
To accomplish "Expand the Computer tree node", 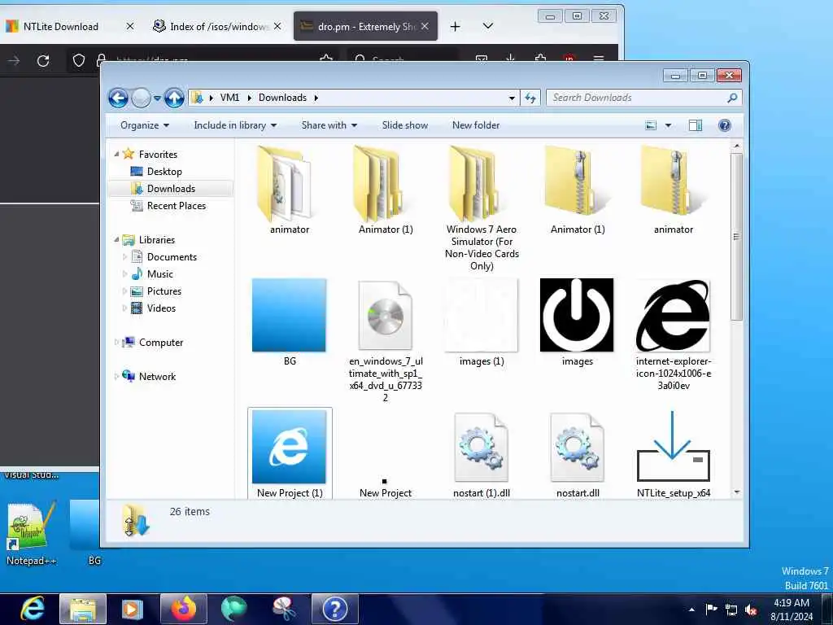I will click(116, 343).
